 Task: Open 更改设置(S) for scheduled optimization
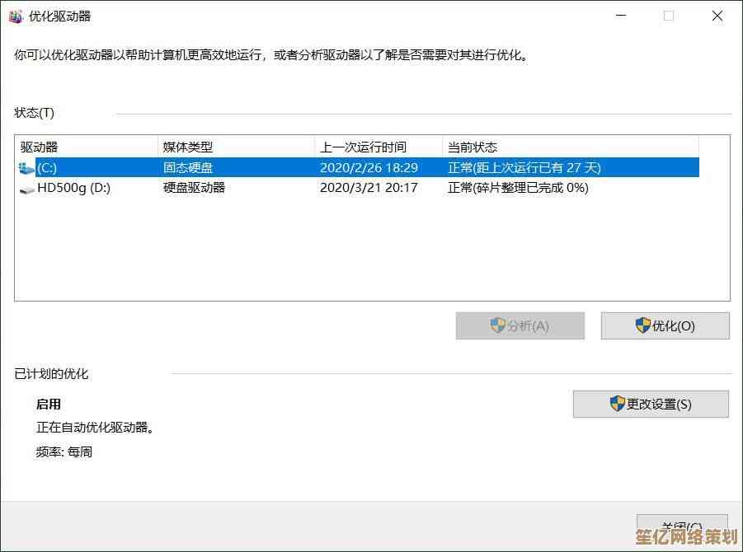[x=651, y=404]
